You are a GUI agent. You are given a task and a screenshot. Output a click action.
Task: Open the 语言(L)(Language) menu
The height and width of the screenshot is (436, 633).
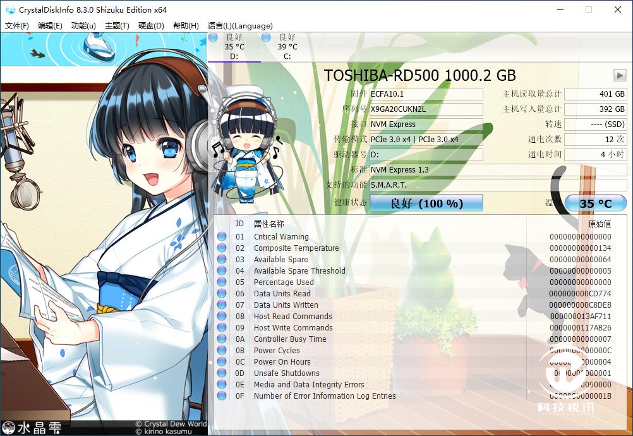(x=240, y=26)
